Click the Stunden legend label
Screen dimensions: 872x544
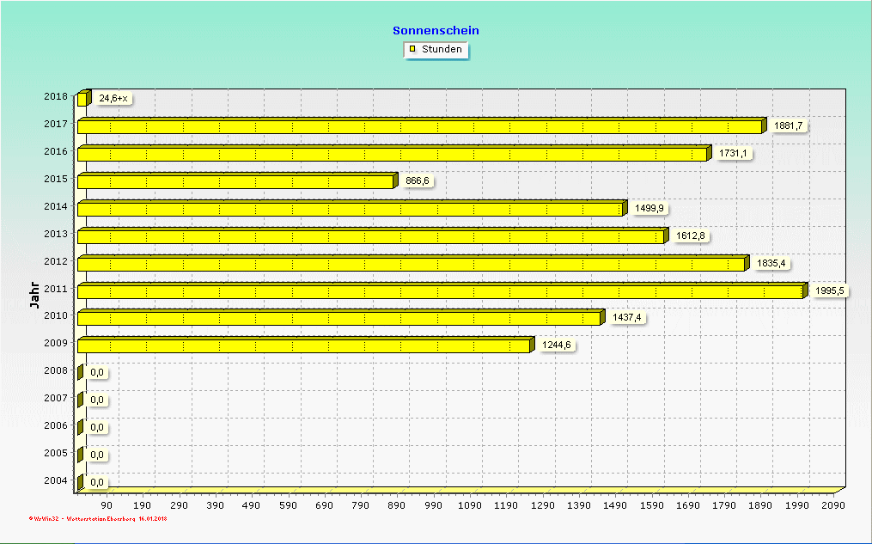[x=442, y=49]
